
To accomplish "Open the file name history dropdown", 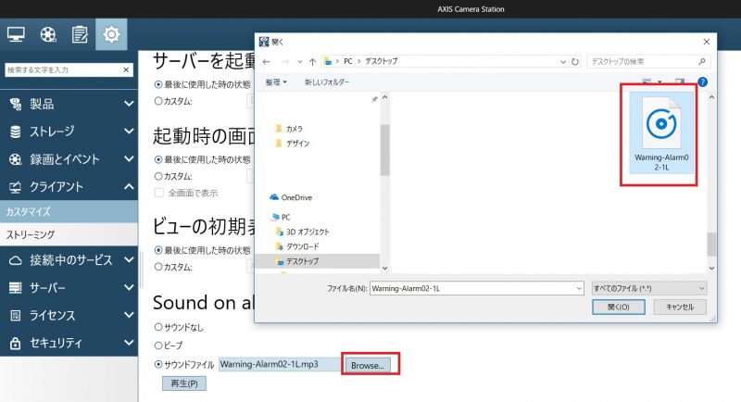I will [580, 288].
